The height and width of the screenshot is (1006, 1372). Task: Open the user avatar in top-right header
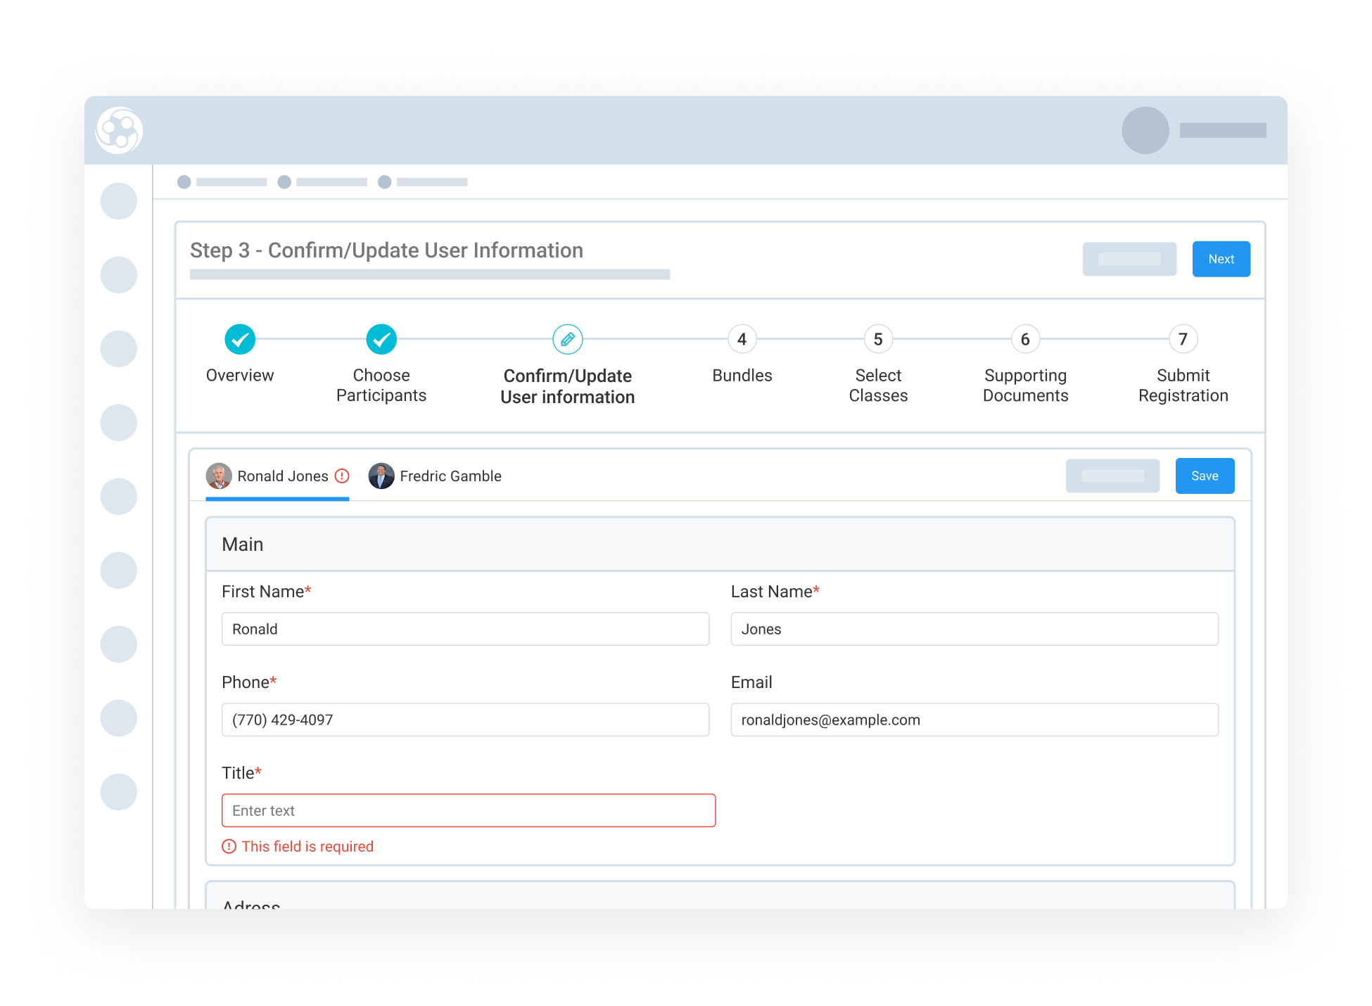(1145, 130)
